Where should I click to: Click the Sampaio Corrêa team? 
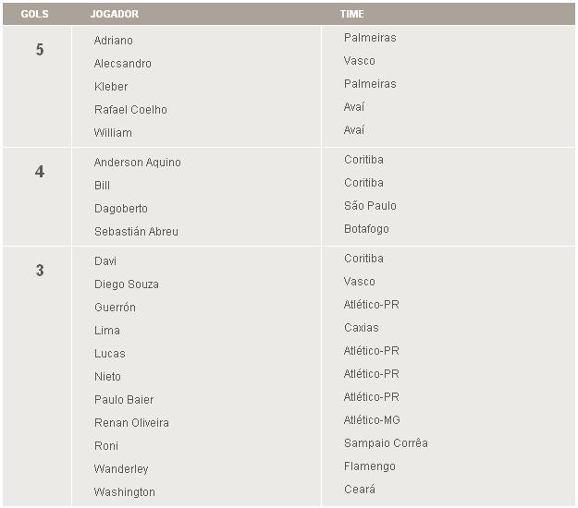386,443
